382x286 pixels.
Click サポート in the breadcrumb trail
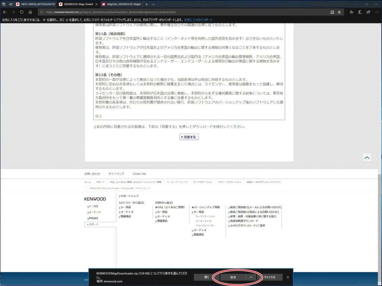click(100, 182)
